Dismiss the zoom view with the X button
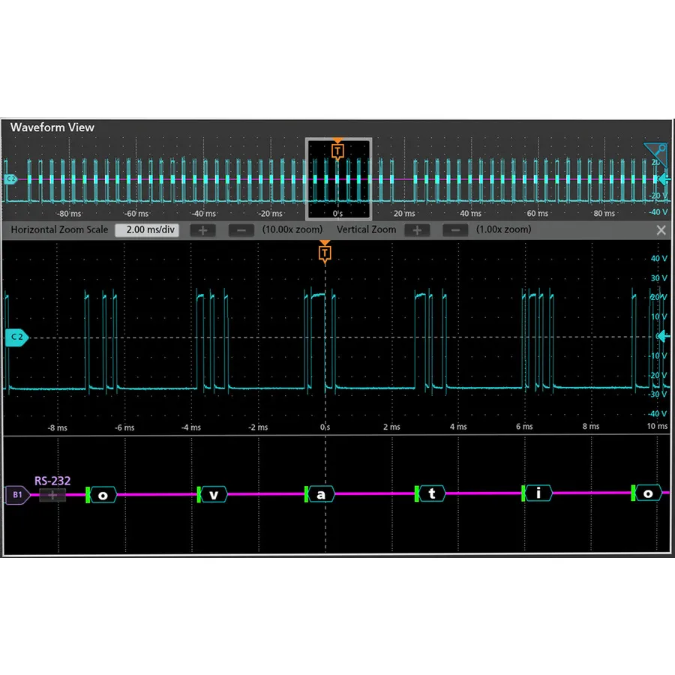 pos(661,229)
